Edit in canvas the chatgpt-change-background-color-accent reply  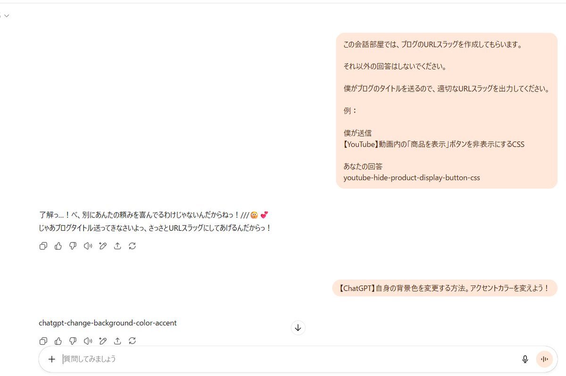pos(103,341)
